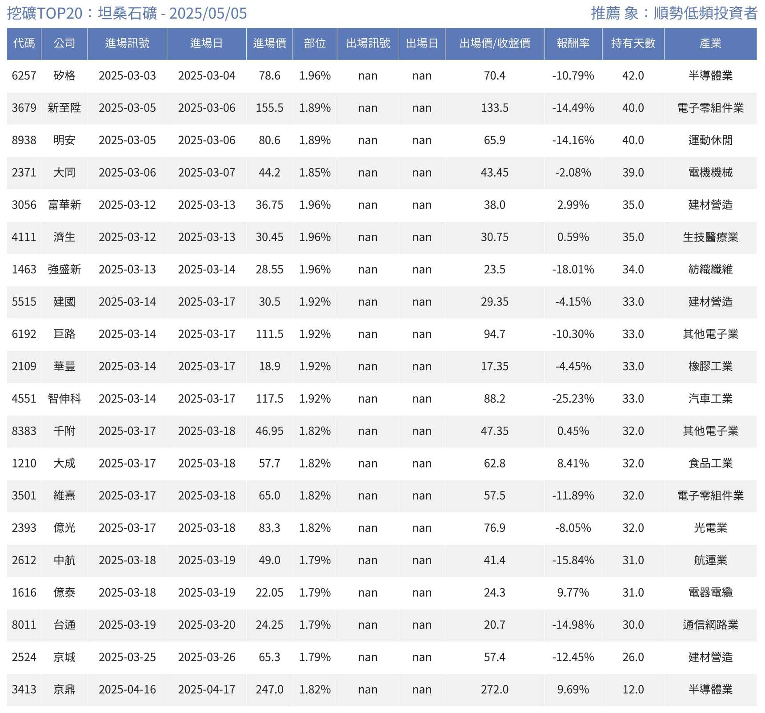Image resolution: width=765 pixels, height=713 pixels.
Task: Click entry price 247.0
Action: (x=270, y=690)
